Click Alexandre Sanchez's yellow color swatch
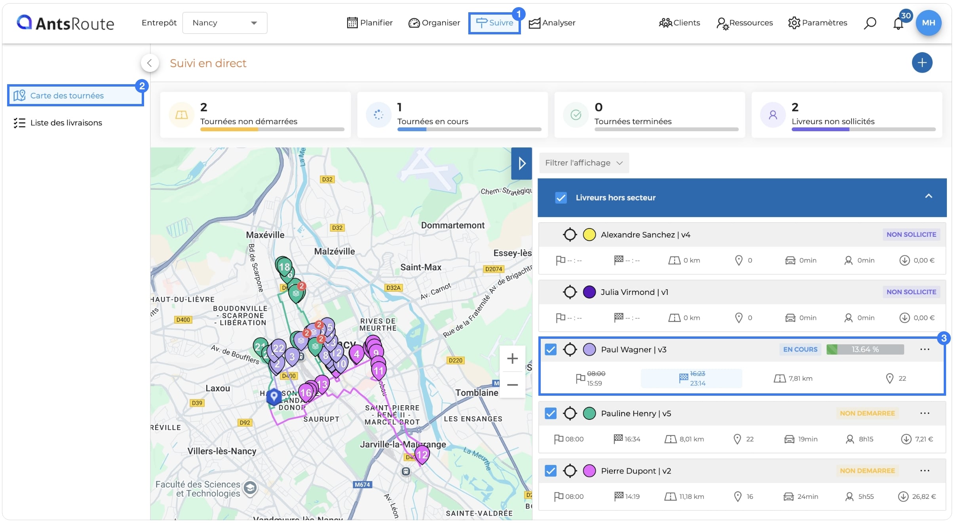 click(589, 235)
